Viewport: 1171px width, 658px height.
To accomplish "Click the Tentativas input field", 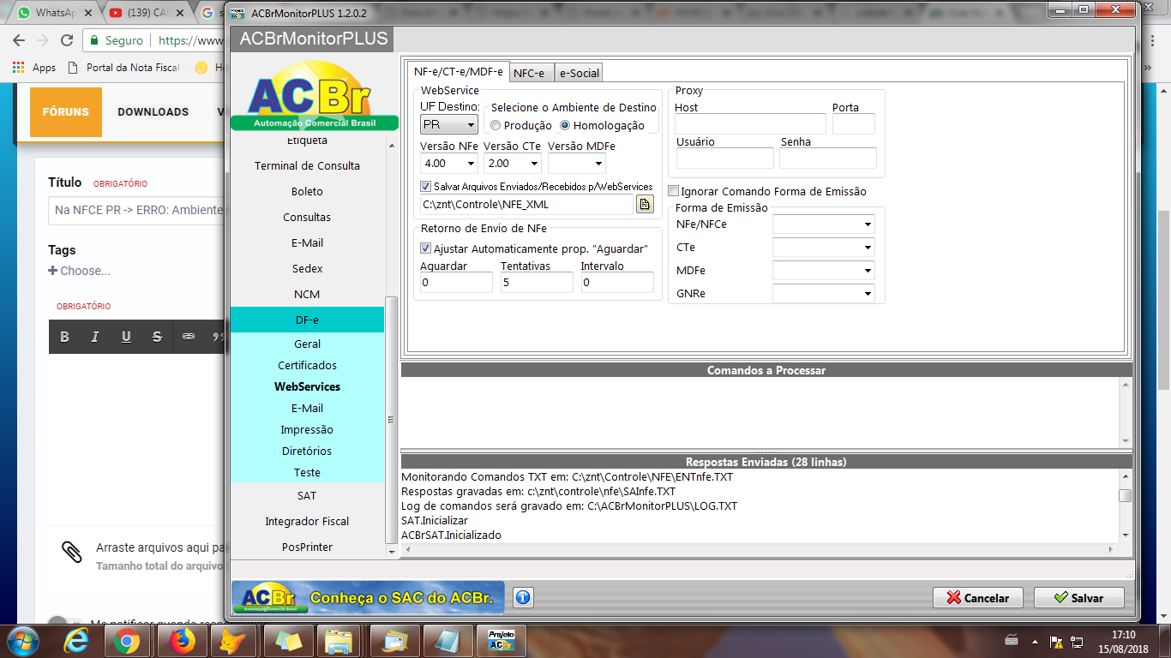I will 537,282.
